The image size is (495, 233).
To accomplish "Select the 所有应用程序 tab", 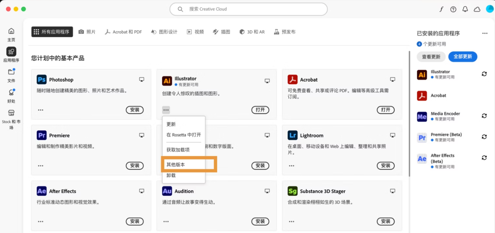I will point(52,32).
